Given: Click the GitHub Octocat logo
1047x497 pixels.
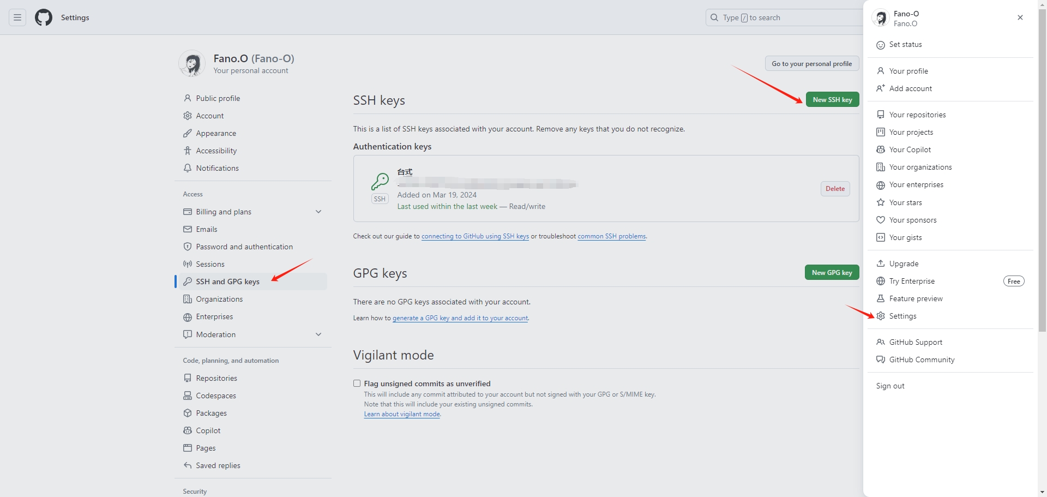Looking at the screenshot, I should 44,17.
